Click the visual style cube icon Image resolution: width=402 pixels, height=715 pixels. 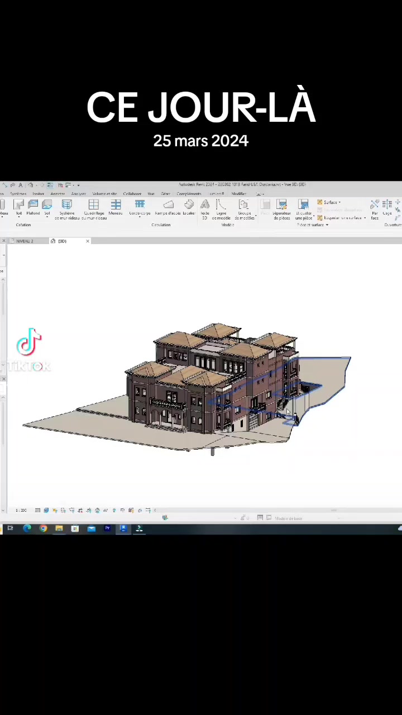[46, 511]
